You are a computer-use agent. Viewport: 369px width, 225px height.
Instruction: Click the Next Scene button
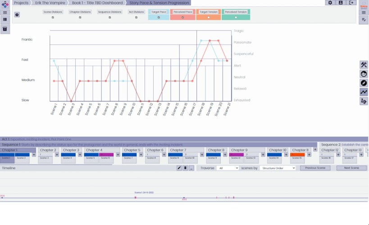tap(351, 168)
